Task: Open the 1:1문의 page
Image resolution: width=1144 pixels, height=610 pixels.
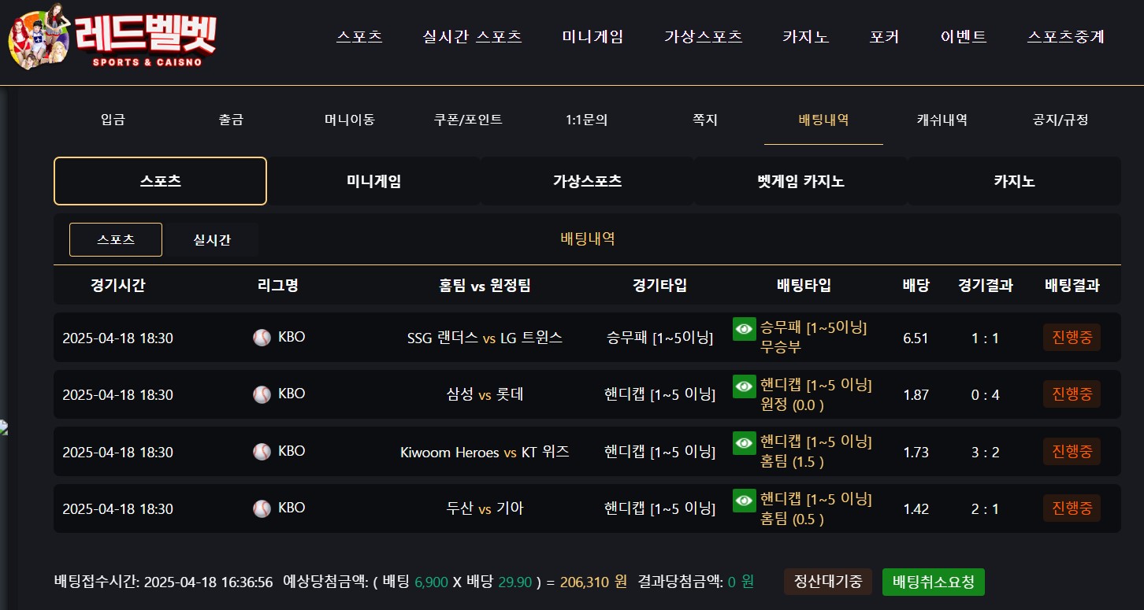Action: click(587, 120)
